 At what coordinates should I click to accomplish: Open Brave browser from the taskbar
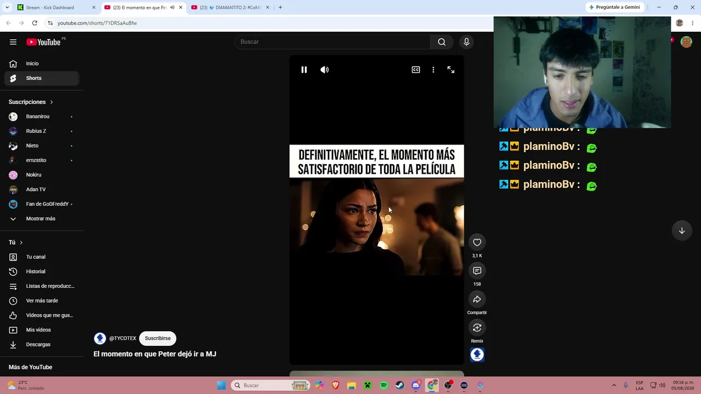tap(335, 385)
